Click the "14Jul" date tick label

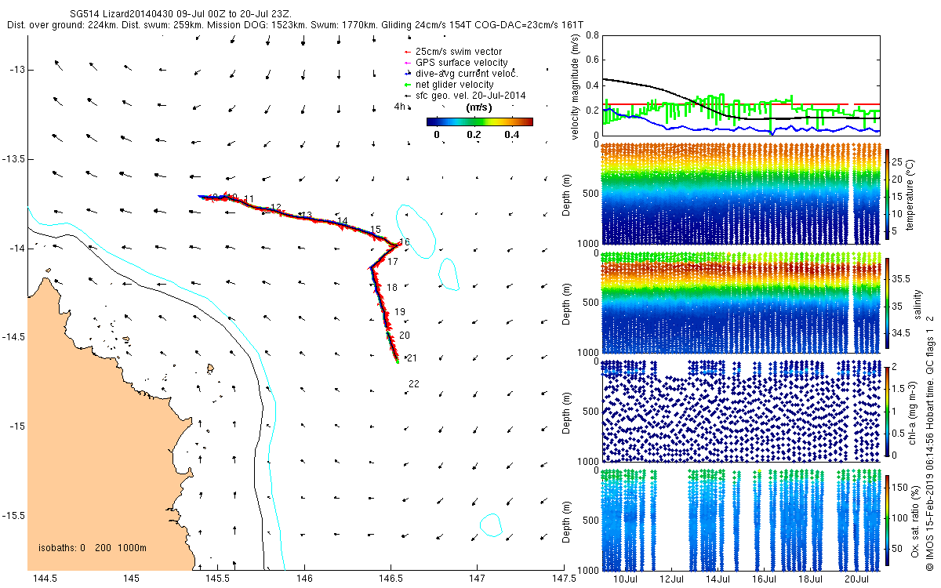(718, 579)
